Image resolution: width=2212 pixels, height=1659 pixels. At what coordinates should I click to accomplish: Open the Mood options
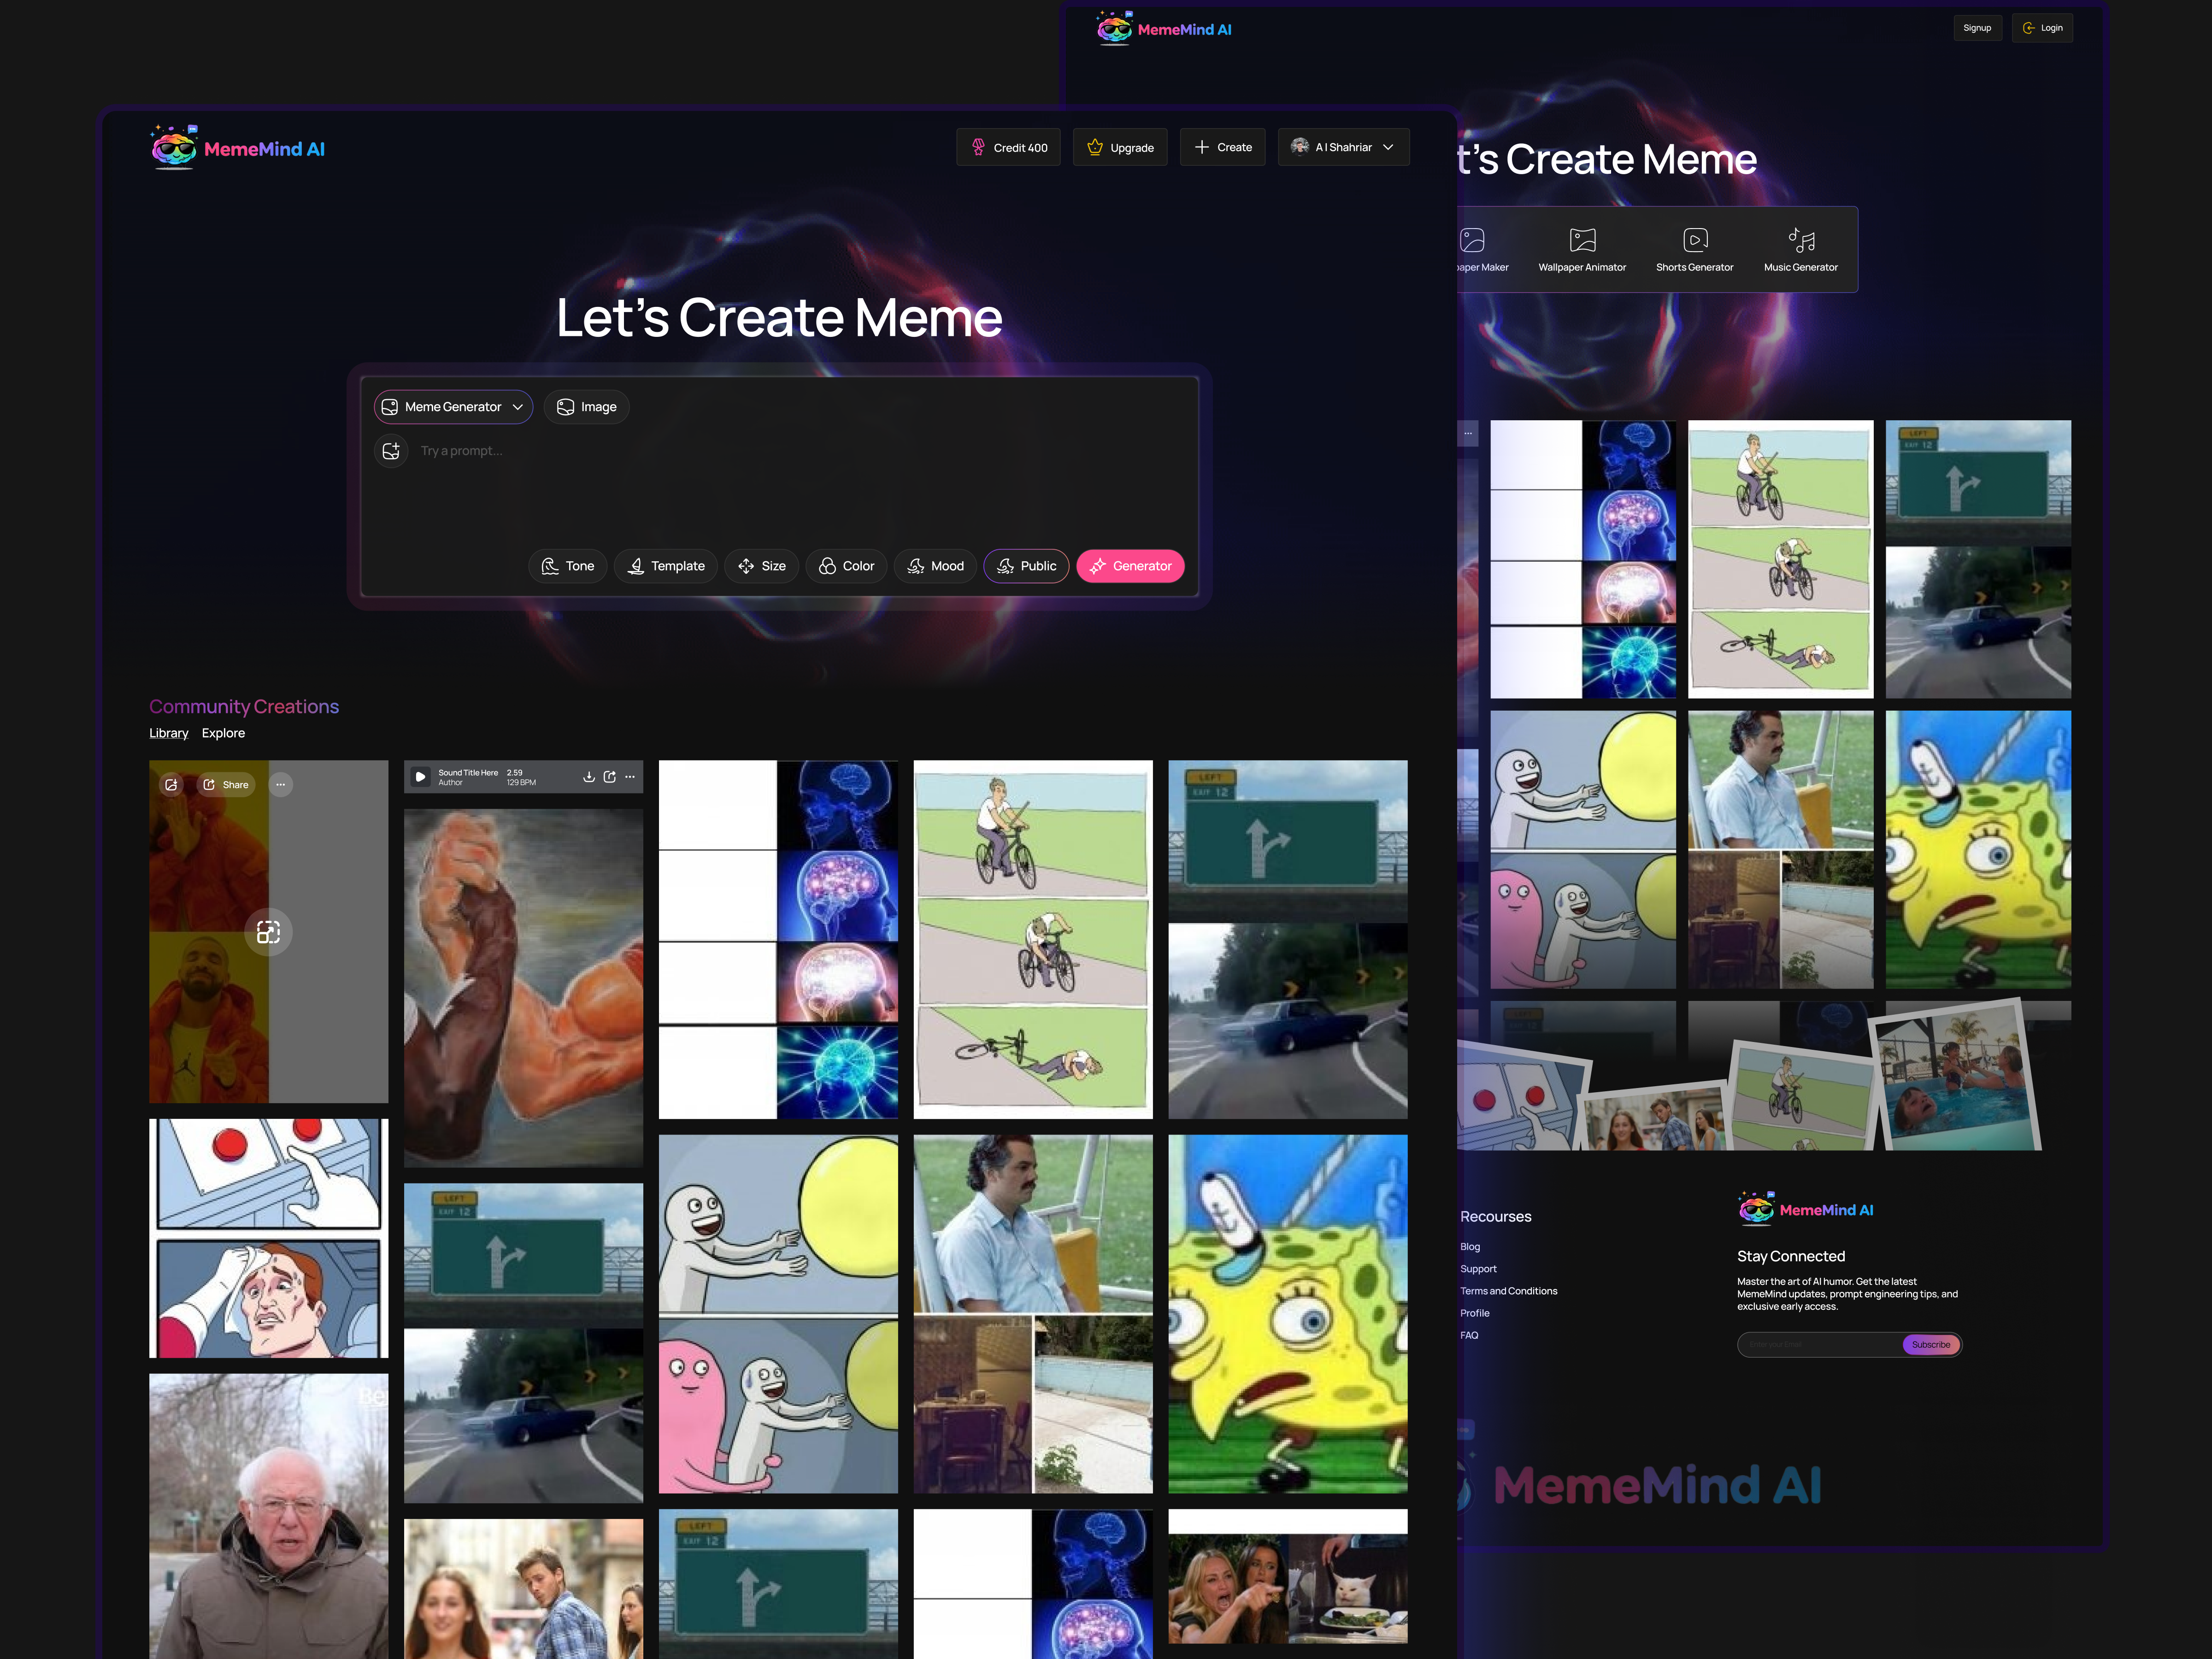(935, 566)
